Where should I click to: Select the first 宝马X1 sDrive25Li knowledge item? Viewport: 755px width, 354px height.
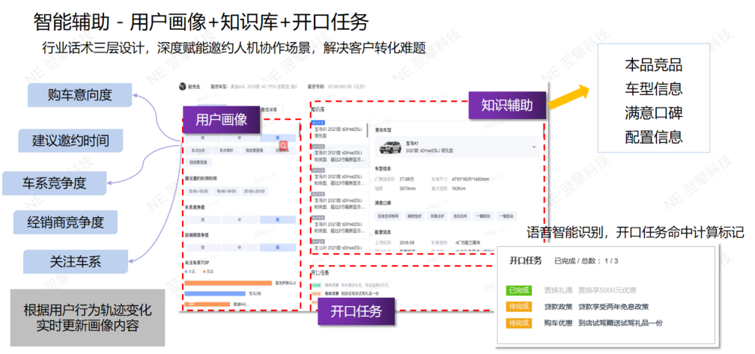(337, 132)
